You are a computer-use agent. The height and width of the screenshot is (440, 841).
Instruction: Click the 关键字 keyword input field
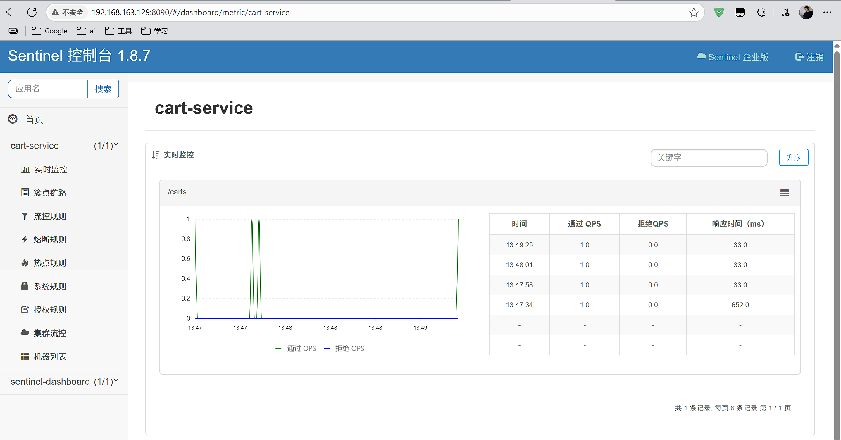point(709,158)
